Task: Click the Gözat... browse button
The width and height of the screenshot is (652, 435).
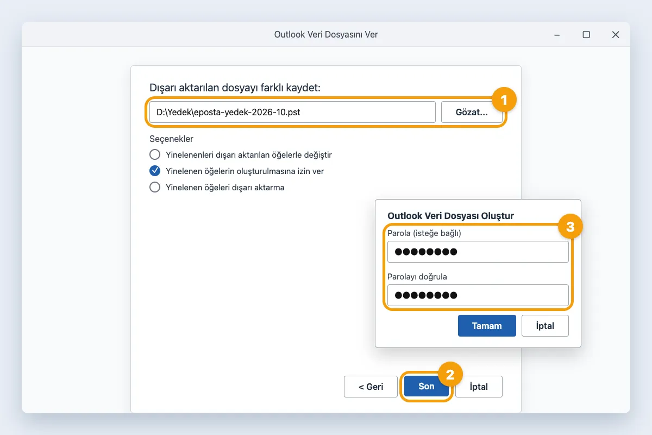Action: (472, 112)
